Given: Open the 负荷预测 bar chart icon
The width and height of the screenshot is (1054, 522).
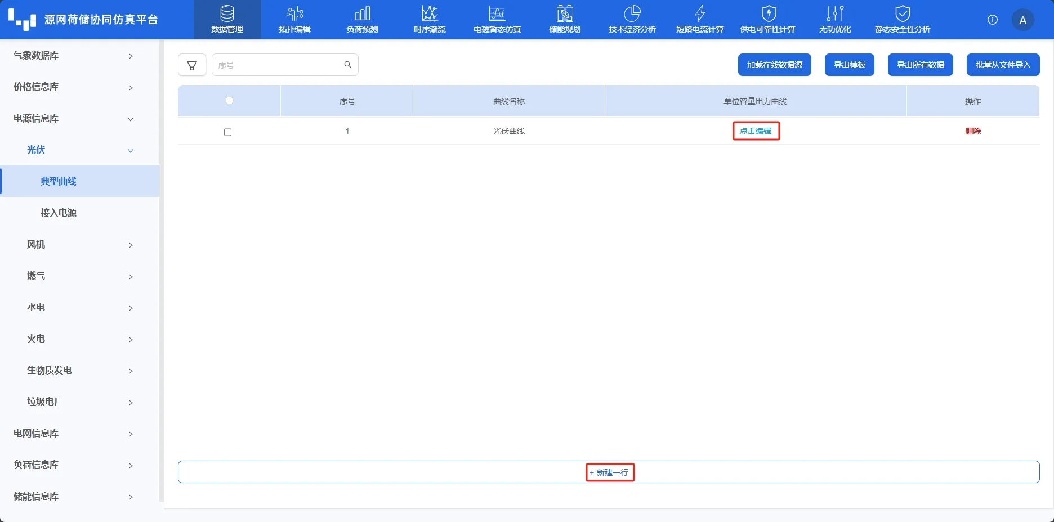Looking at the screenshot, I should pyautogui.click(x=362, y=13).
